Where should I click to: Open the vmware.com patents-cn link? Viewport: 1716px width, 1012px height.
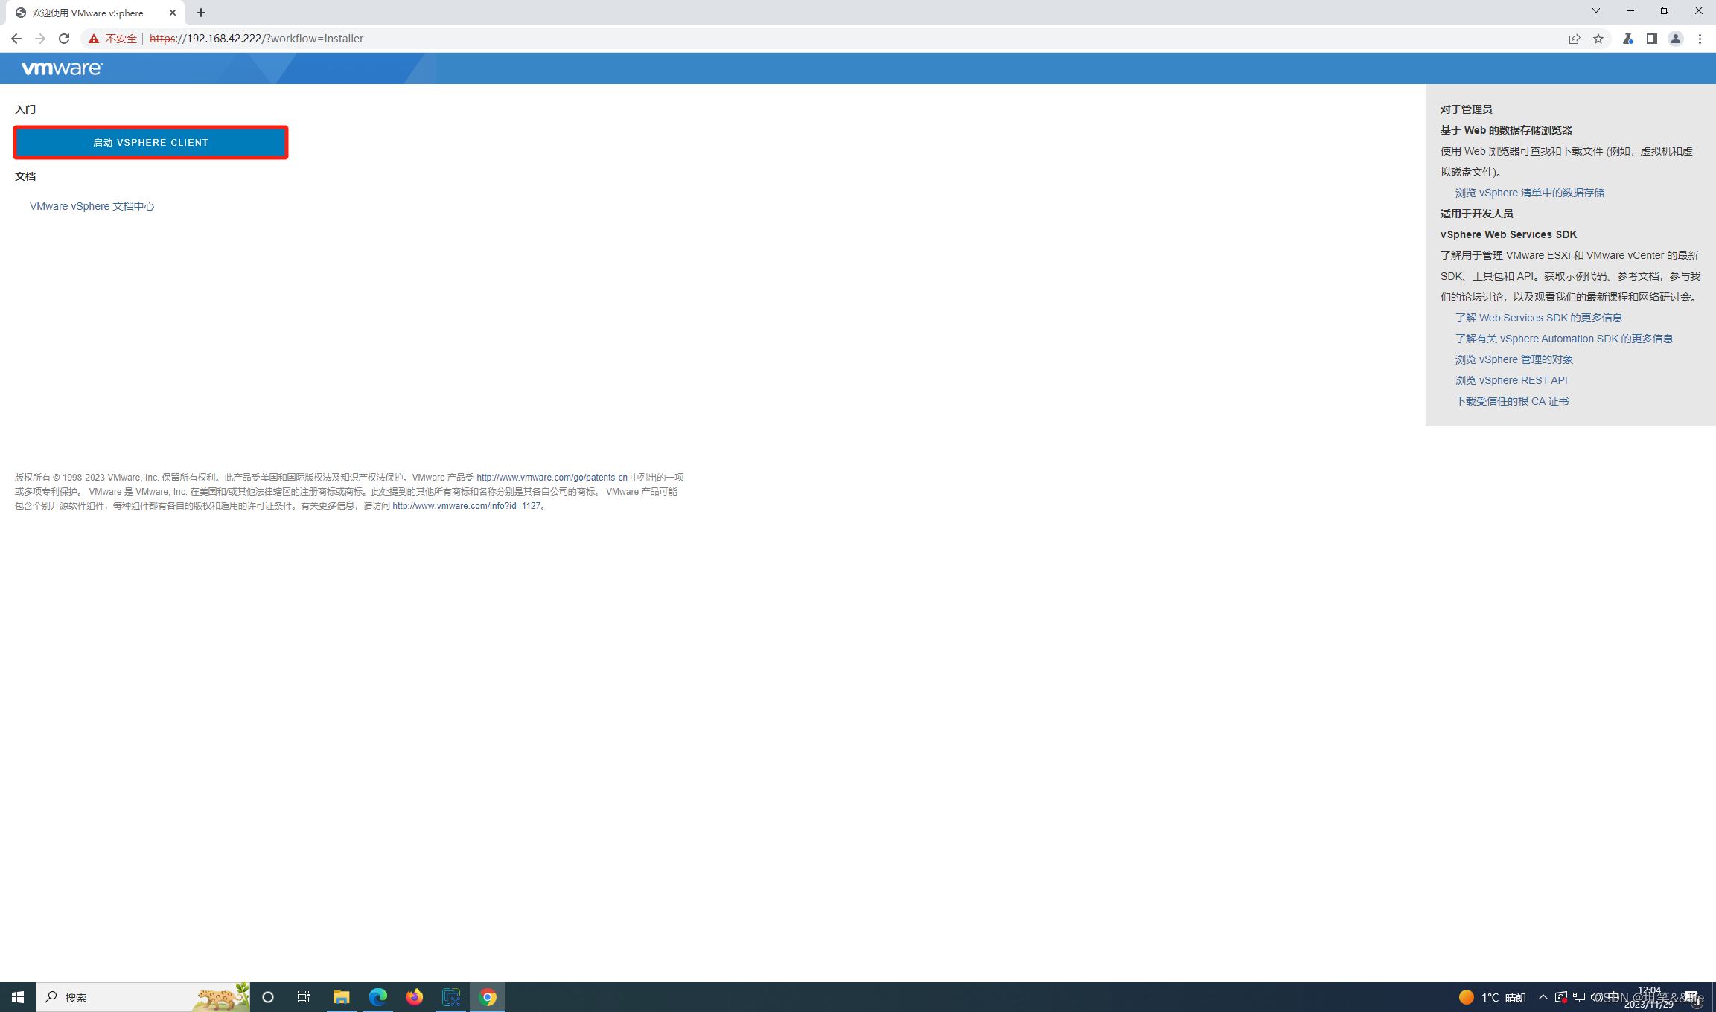(552, 478)
